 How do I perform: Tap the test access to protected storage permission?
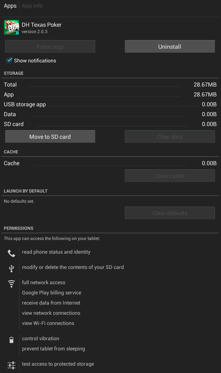pos(58,364)
